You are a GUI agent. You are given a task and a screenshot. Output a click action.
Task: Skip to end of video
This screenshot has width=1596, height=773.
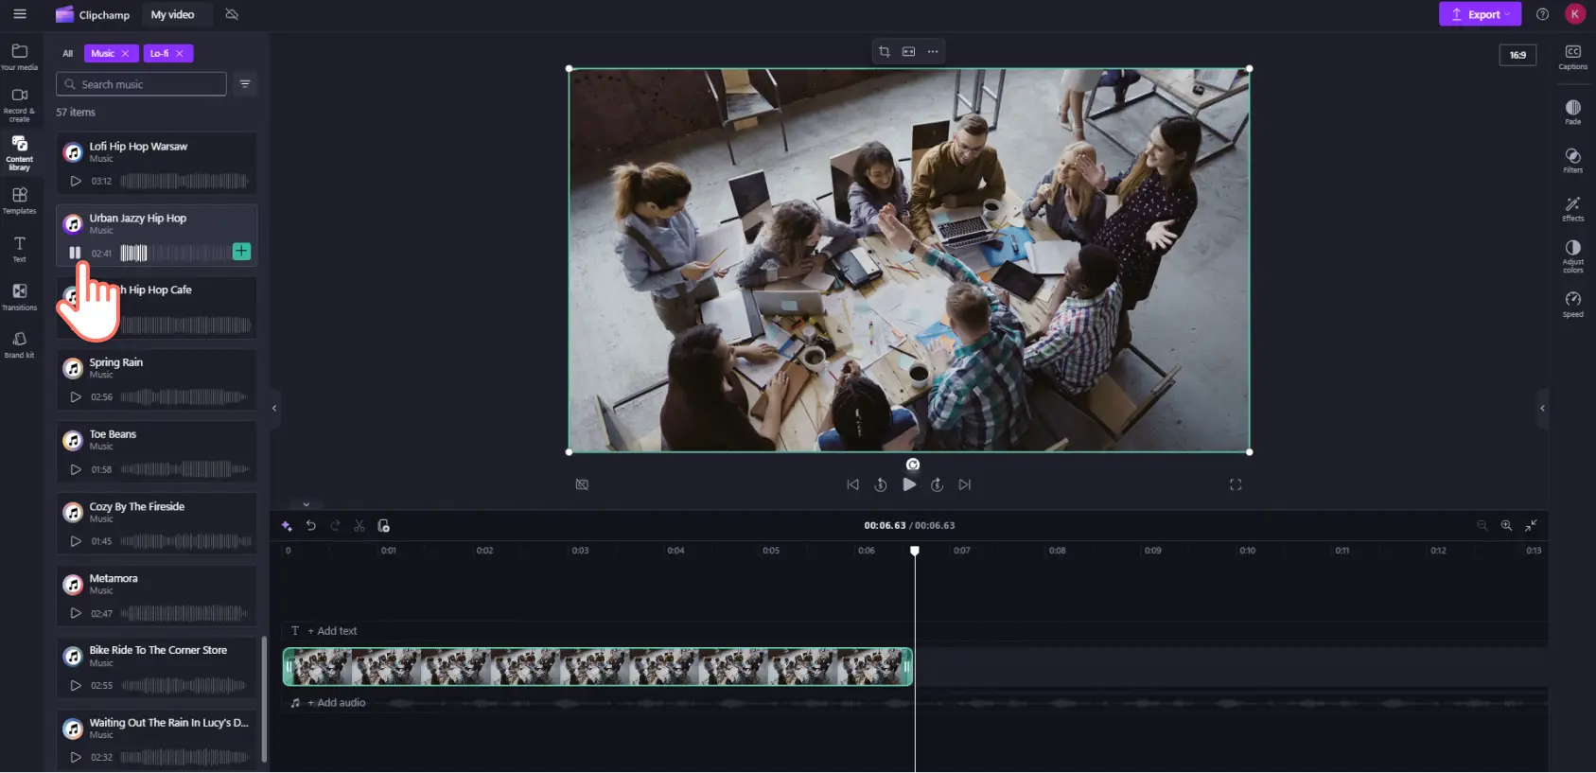(x=965, y=484)
